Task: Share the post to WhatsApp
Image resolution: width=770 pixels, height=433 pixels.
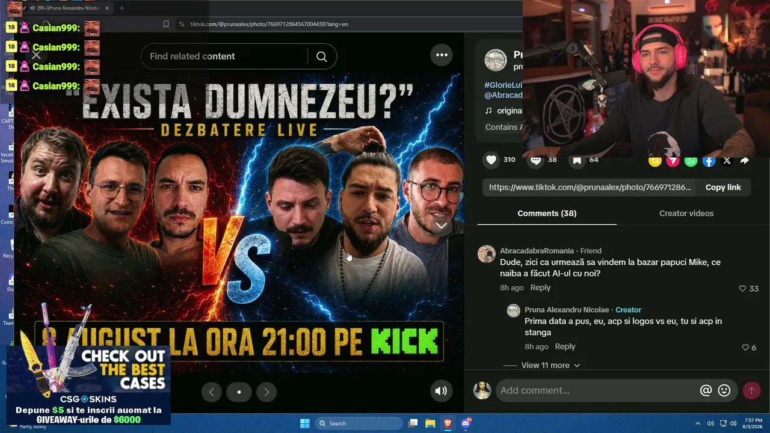Action: coord(691,161)
